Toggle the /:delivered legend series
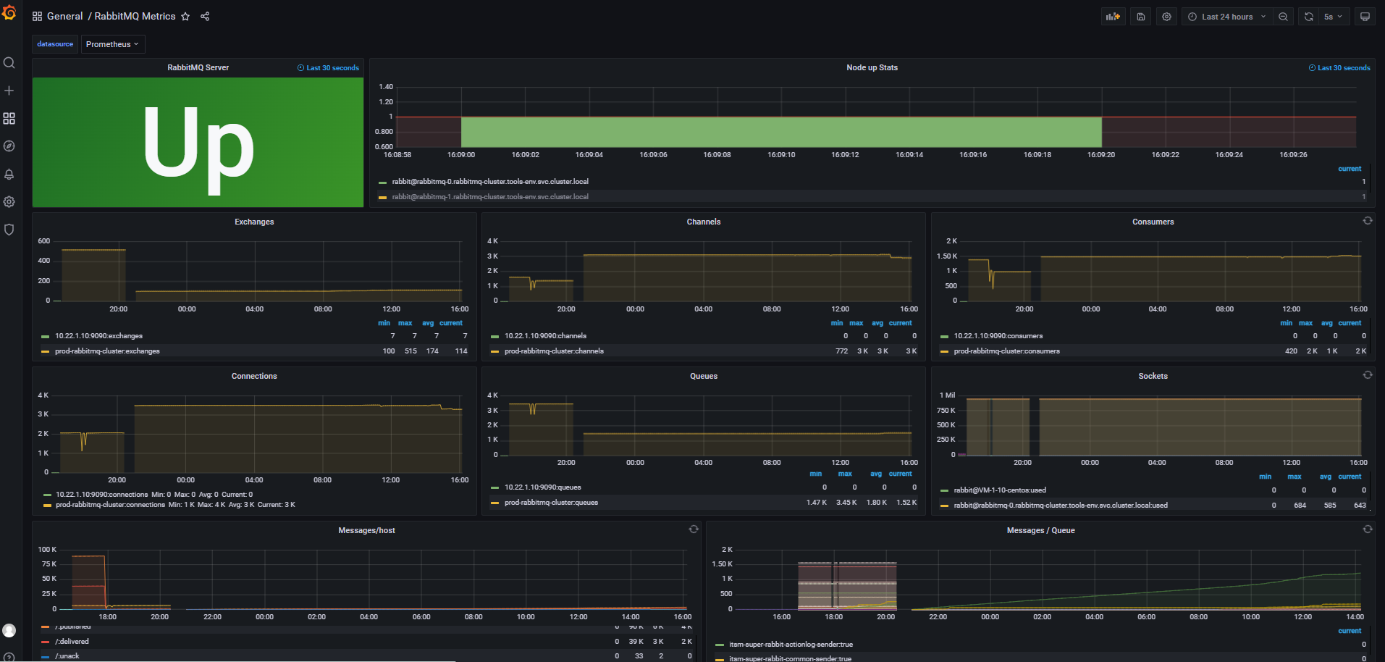 72,642
